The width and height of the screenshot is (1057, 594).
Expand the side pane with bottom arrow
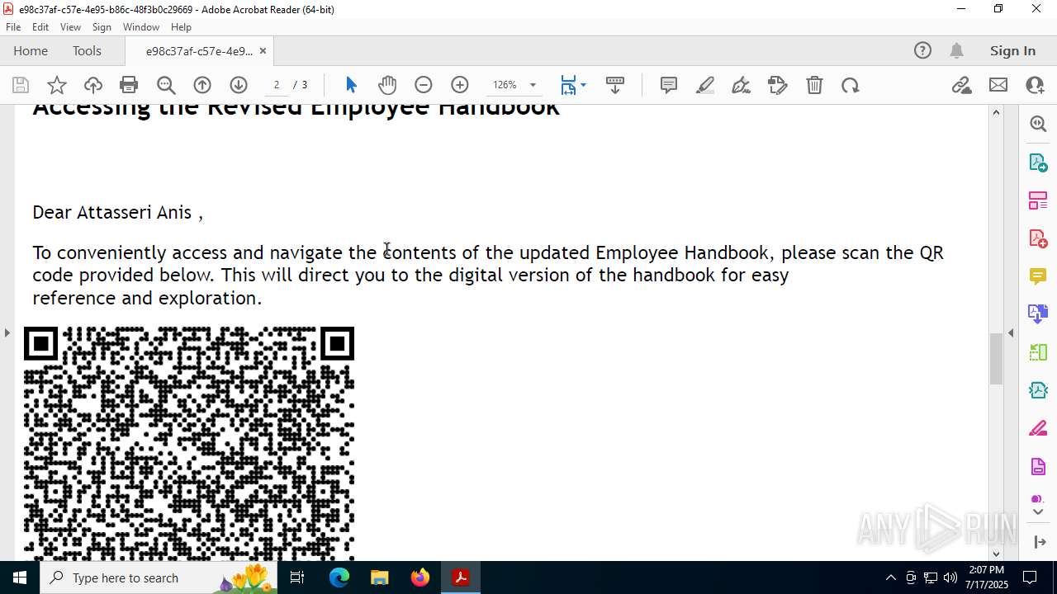tap(1040, 542)
